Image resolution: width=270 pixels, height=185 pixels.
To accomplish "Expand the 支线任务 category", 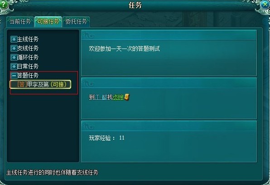I will (x=24, y=48).
